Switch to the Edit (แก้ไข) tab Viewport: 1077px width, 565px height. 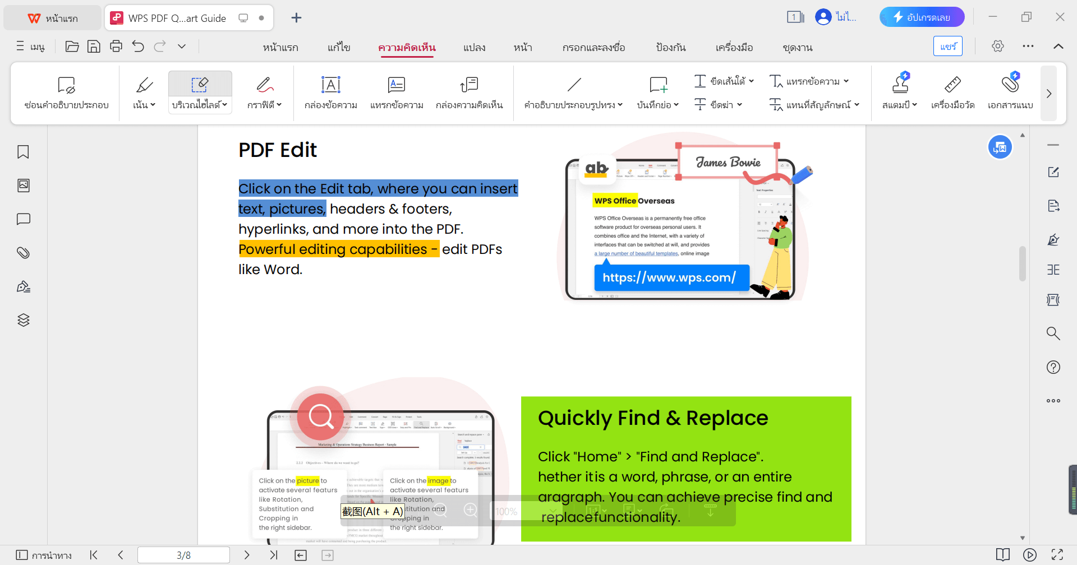point(339,48)
